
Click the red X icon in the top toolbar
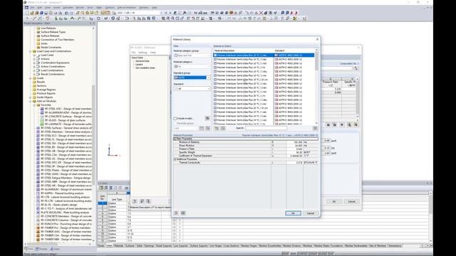point(261,13)
